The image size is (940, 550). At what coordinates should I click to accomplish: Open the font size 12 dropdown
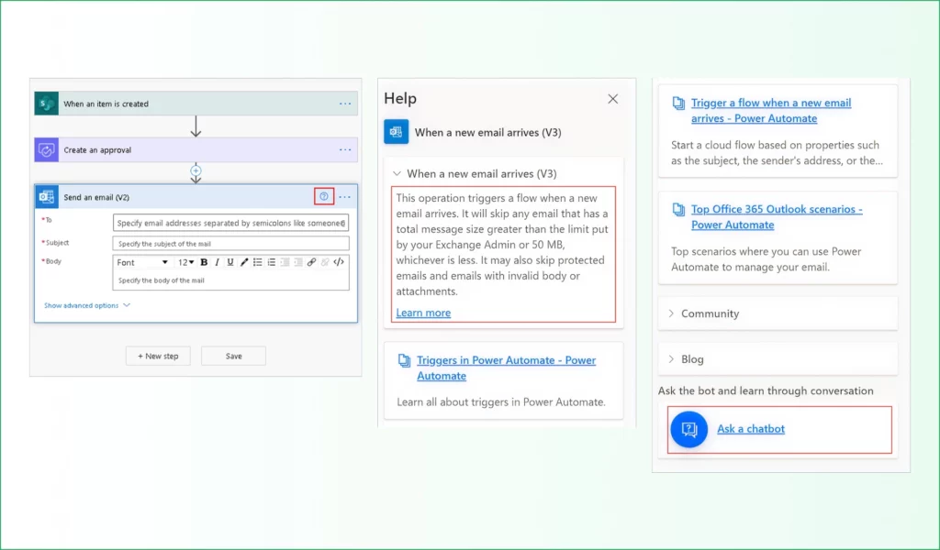tap(185, 262)
